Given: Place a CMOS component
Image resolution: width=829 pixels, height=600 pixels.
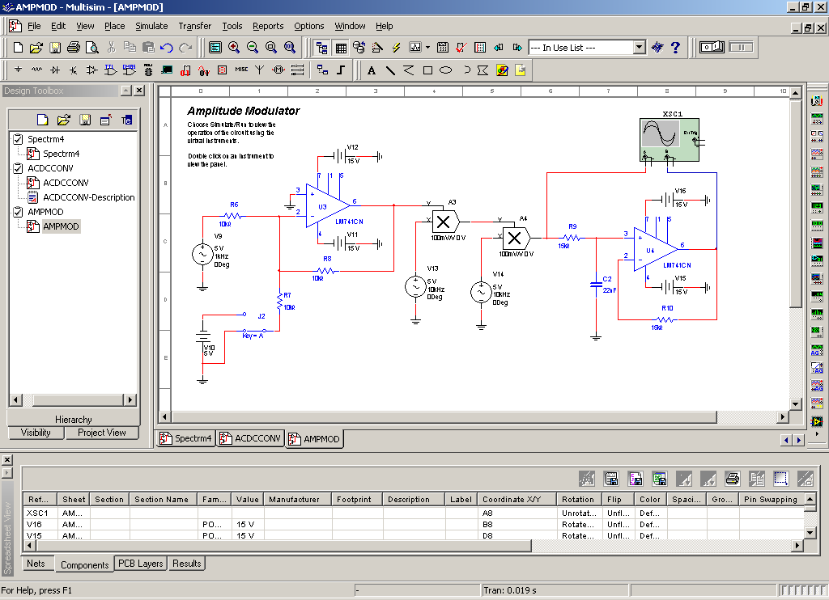Looking at the screenshot, I should tap(129, 70).
